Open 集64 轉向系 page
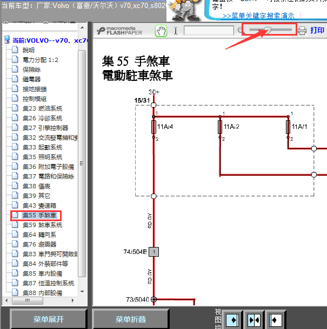Image resolution: width=327 pixels, height=329 pixels. (39, 235)
